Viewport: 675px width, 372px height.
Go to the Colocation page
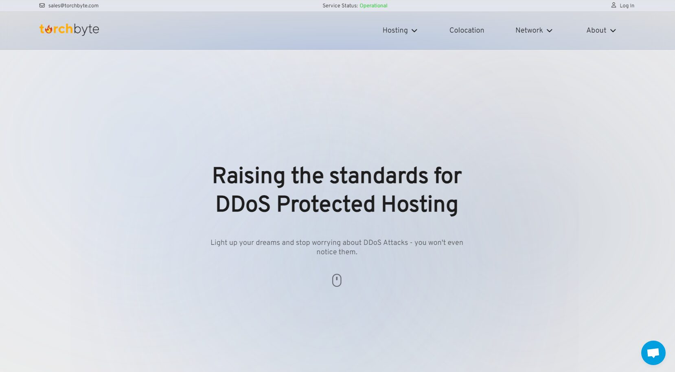click(467, 30)
